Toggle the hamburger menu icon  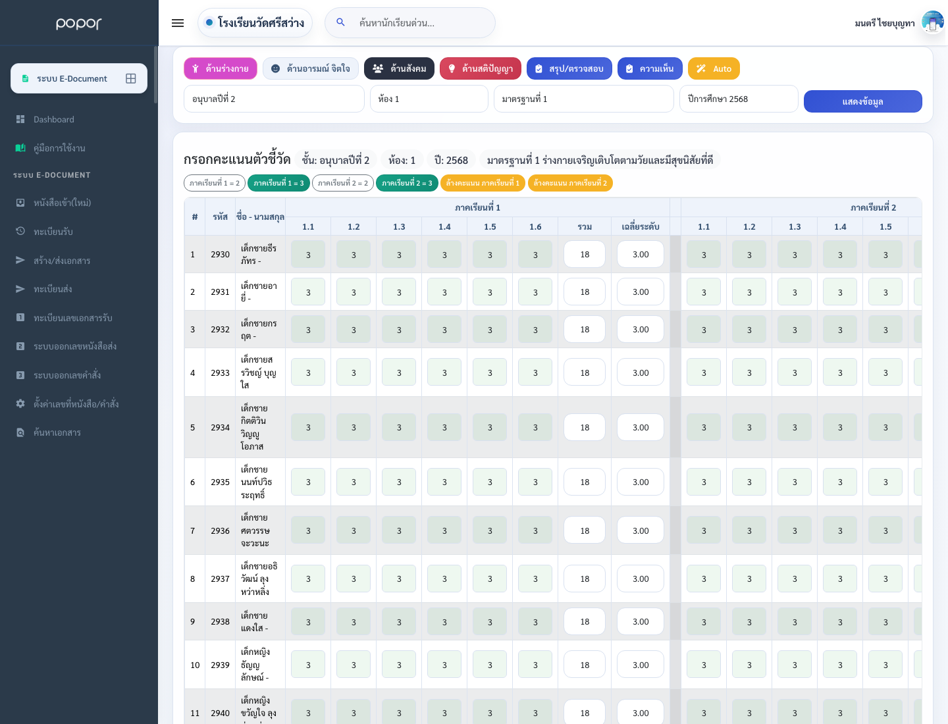178,23
